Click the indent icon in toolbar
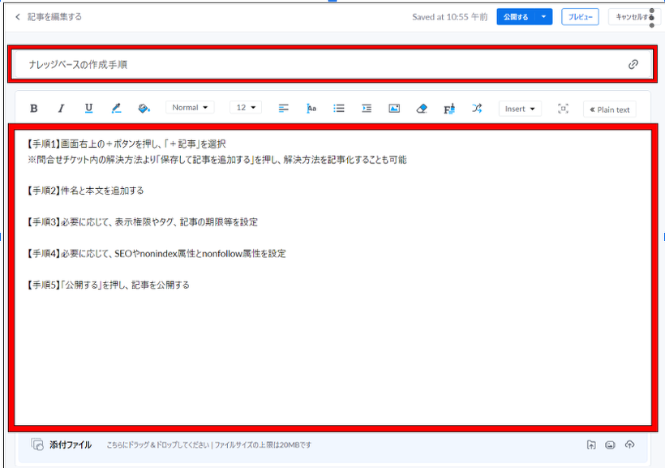 367,109
